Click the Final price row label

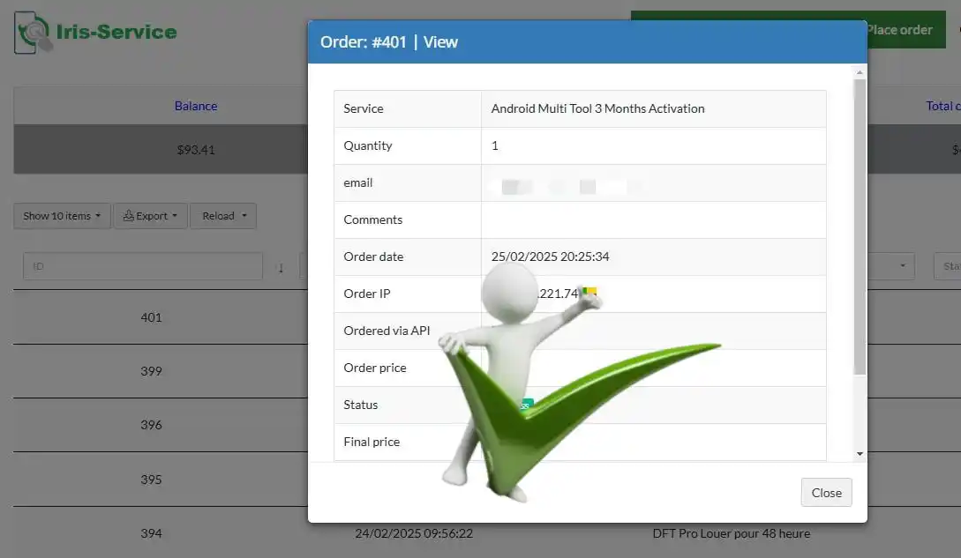pos(372,442)
